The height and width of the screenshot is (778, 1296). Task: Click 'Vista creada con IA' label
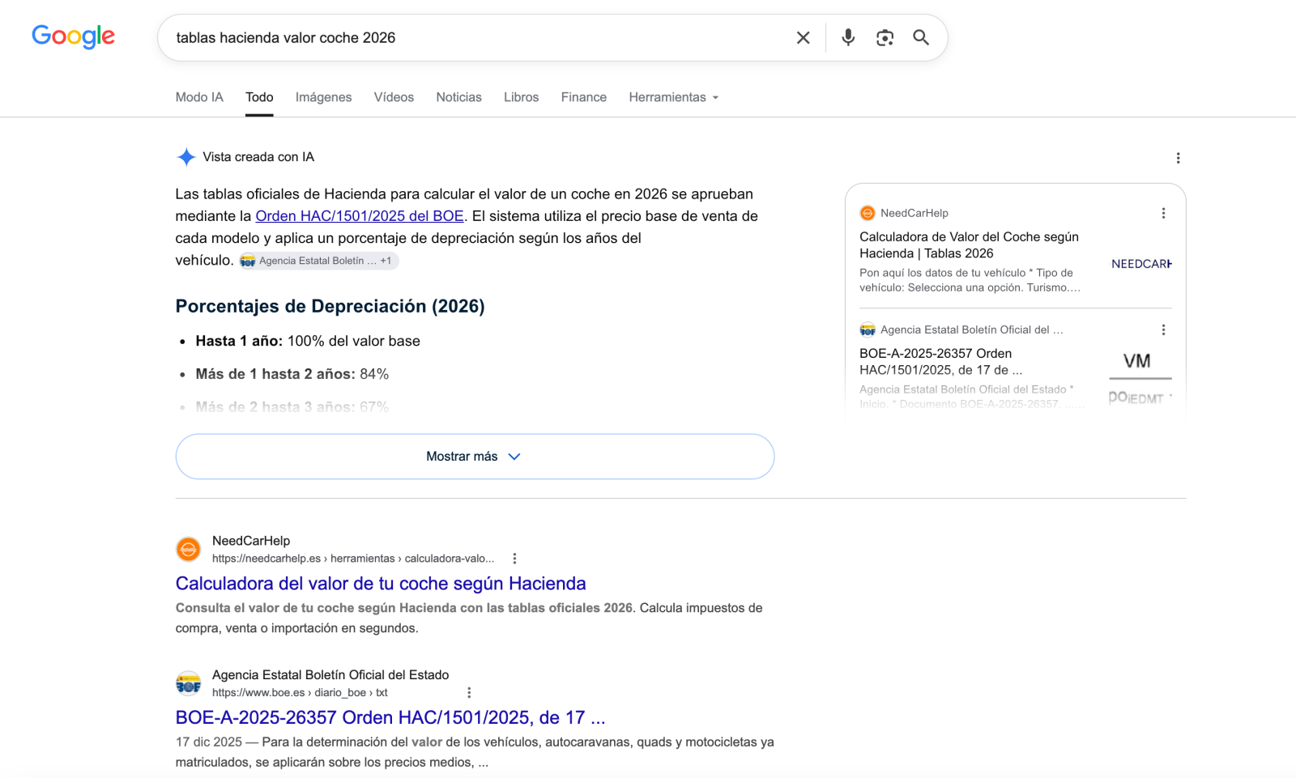(258, 157)
